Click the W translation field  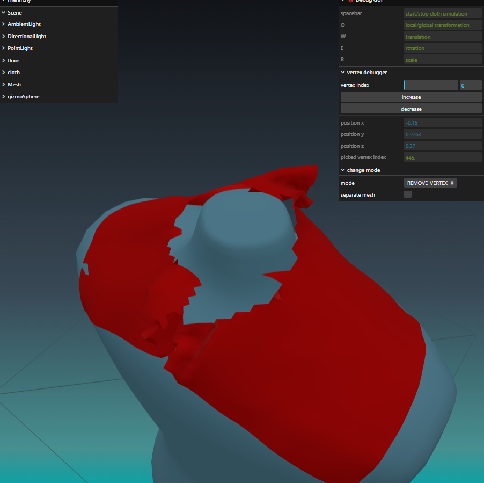(x=443, y=37)
